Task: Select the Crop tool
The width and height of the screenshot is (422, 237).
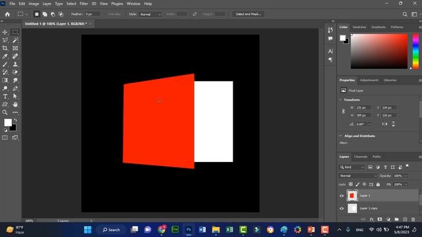Action: point(5,48)
